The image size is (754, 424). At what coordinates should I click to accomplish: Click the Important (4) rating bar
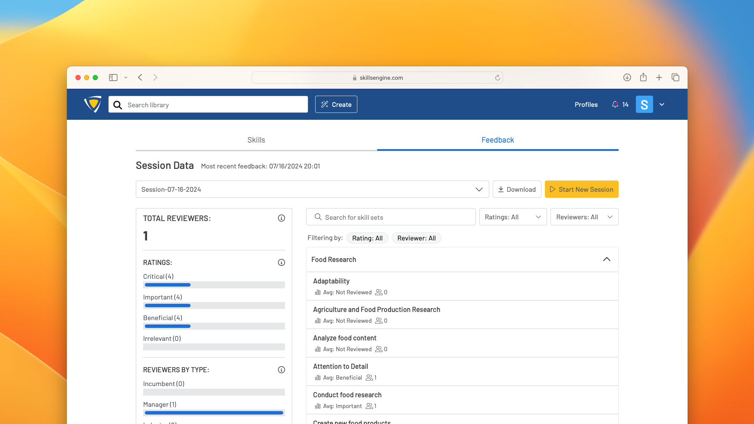coord(214,306)
